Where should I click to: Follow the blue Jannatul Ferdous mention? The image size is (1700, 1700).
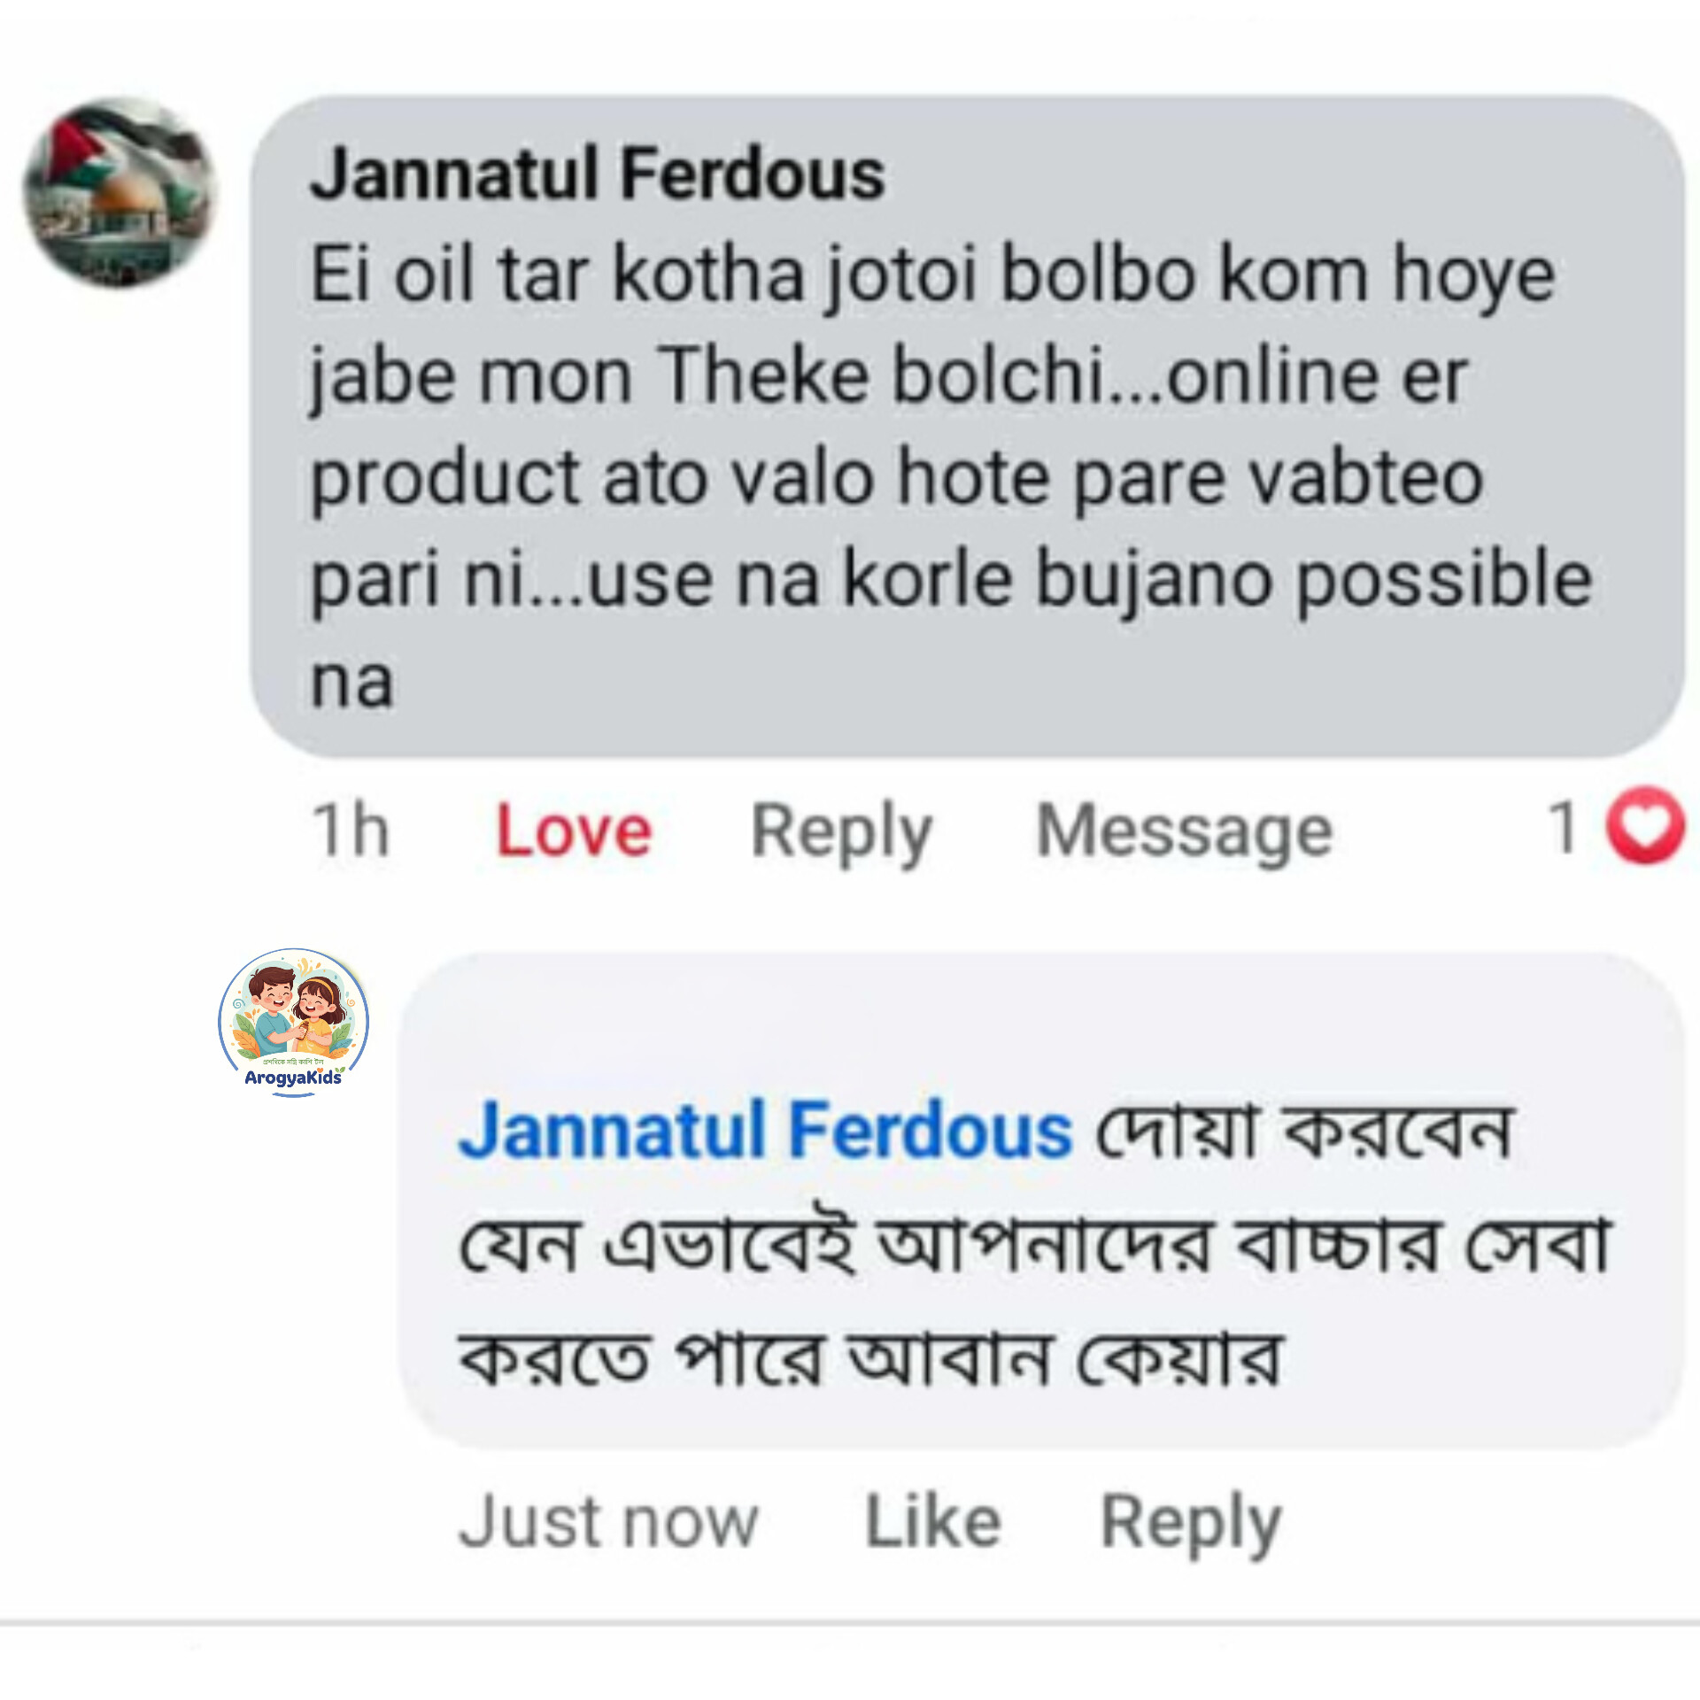coord(766,1130)
